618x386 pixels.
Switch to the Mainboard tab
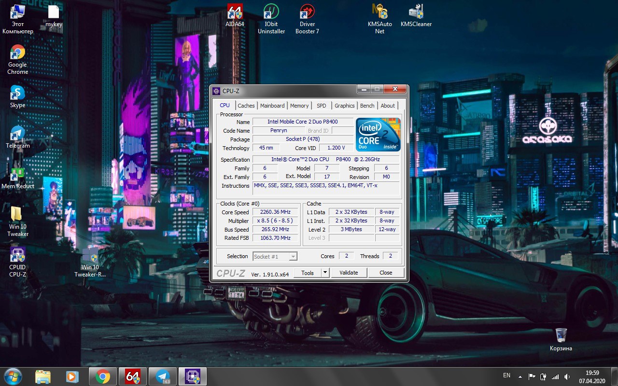pyautogui.click(x=272, y=106)
